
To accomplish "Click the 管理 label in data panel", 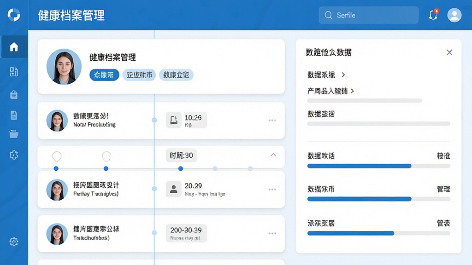I will (443, 189).
